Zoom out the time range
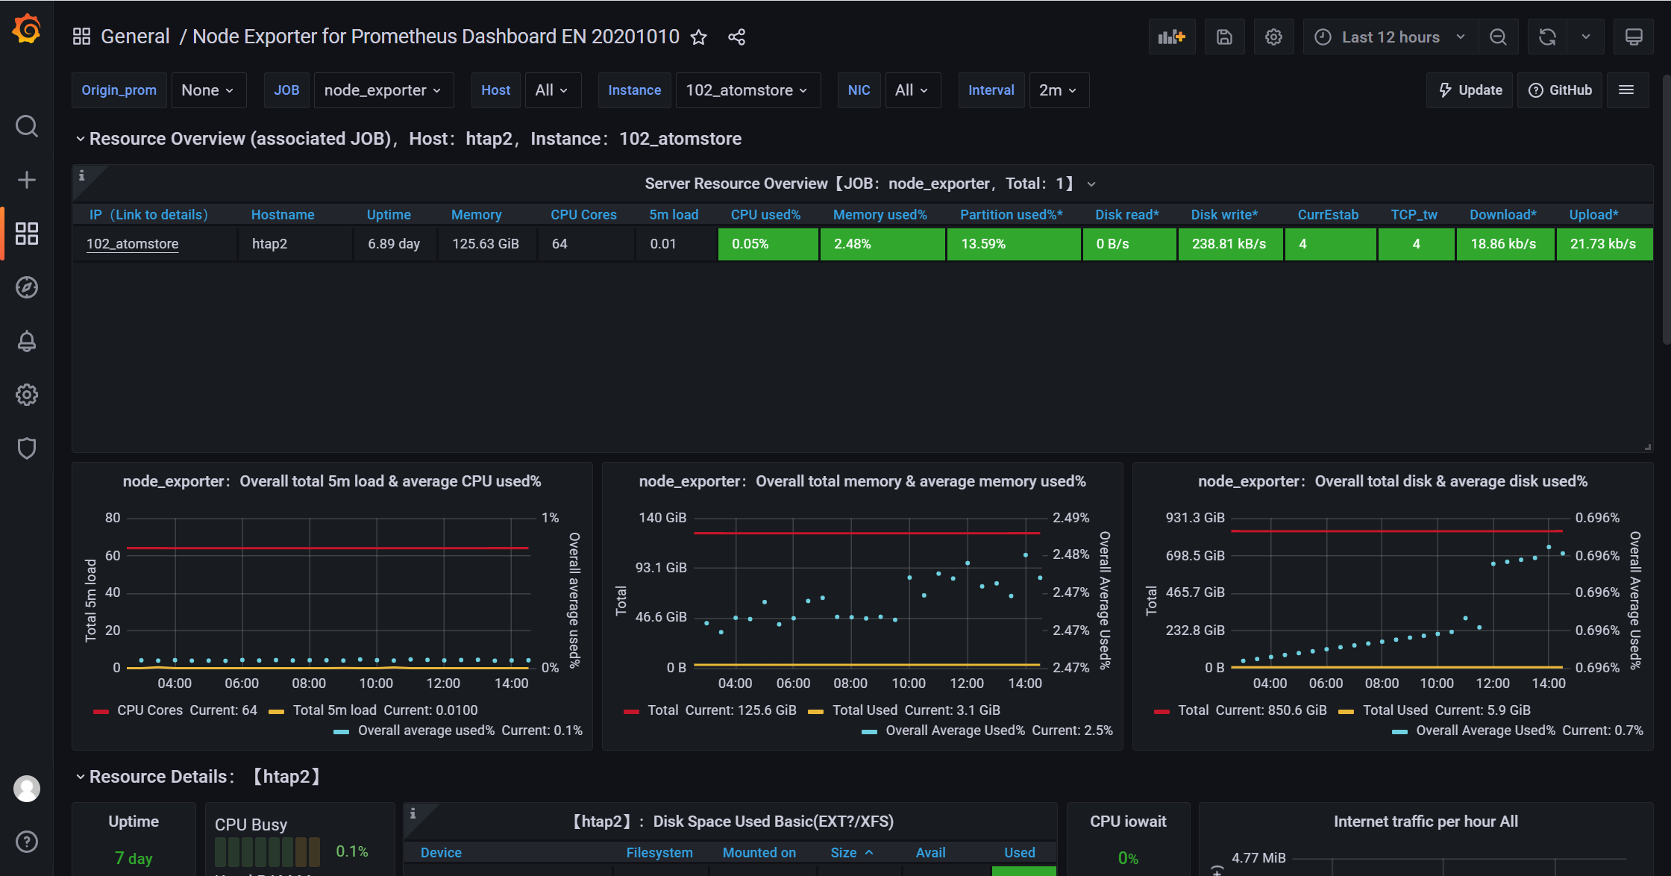1671x876 pixels. pyautogui.click(x=1498, y=37)
